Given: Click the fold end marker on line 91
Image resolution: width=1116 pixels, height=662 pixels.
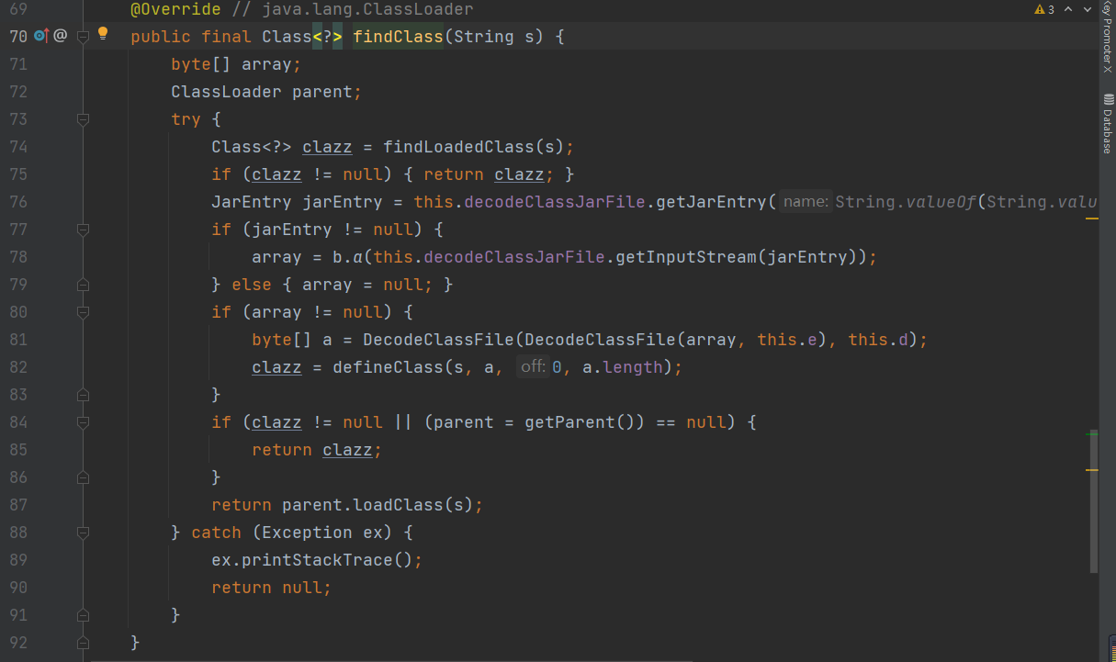Looking at the screenshot, I should coord(83,615).
